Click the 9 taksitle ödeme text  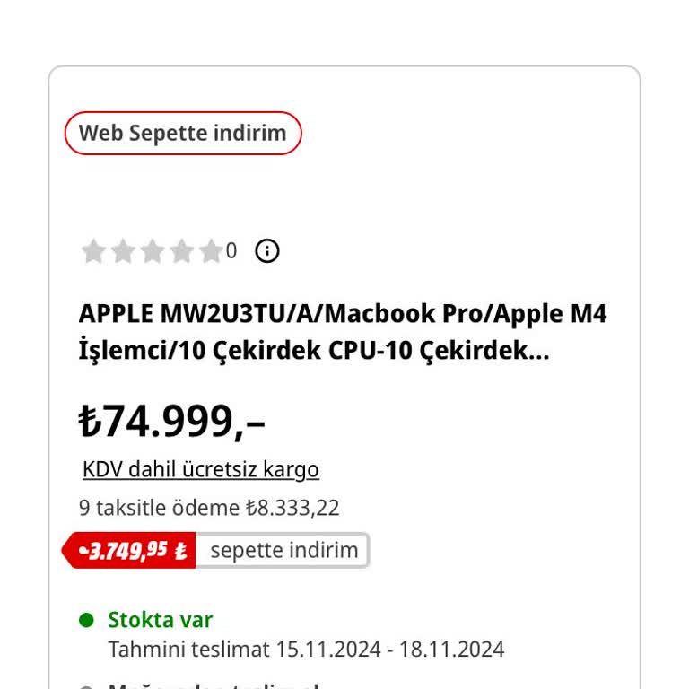(160, 508)
